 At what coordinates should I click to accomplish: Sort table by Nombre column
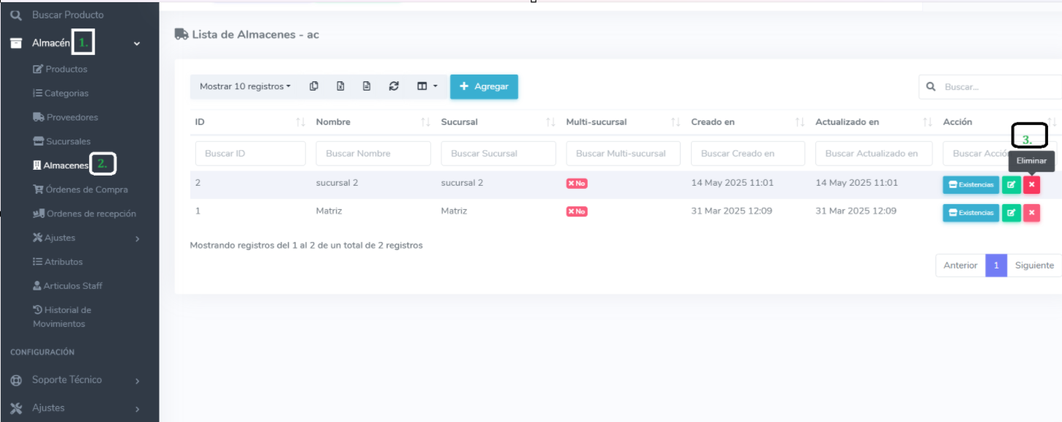click(373, 122)
